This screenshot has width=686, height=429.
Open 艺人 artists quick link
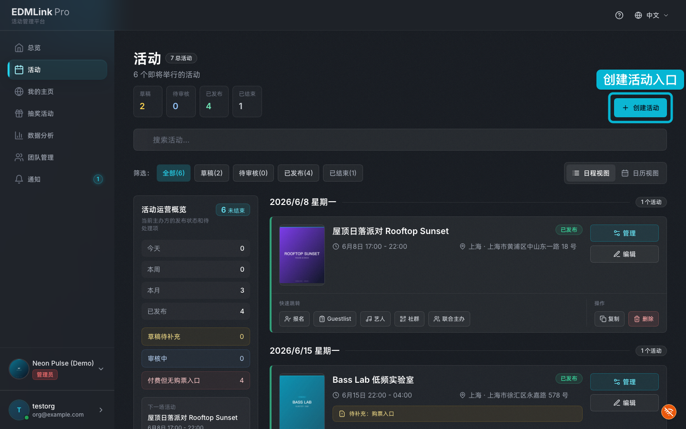coord(375,319)
